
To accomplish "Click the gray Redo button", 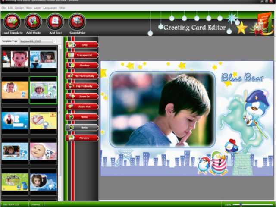I will point(82,128).
